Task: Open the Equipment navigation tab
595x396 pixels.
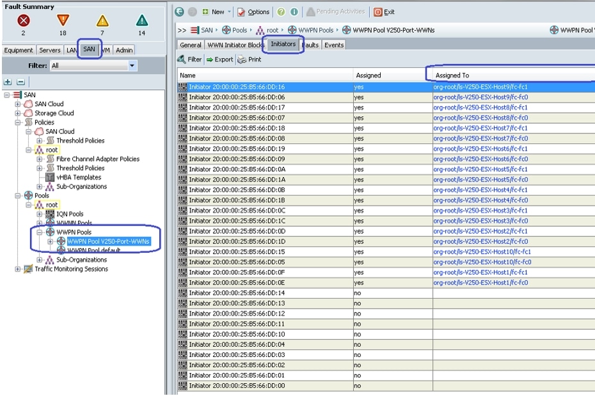Action: [19, 50]
